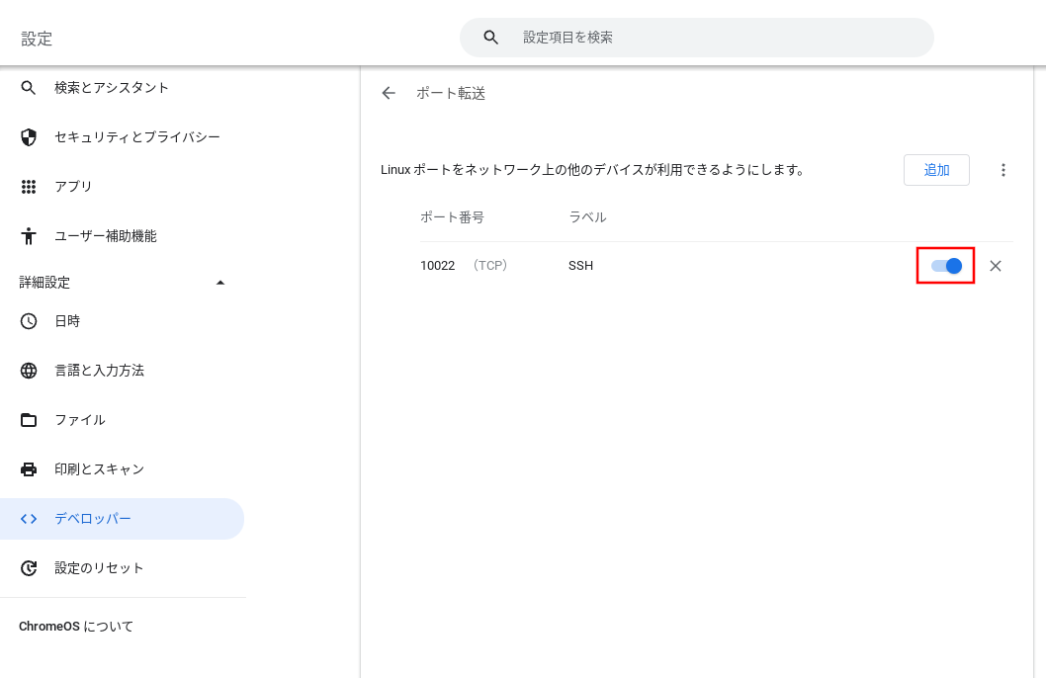
Task: Open the three-dot more options menu
Action: coord(1003,170)
